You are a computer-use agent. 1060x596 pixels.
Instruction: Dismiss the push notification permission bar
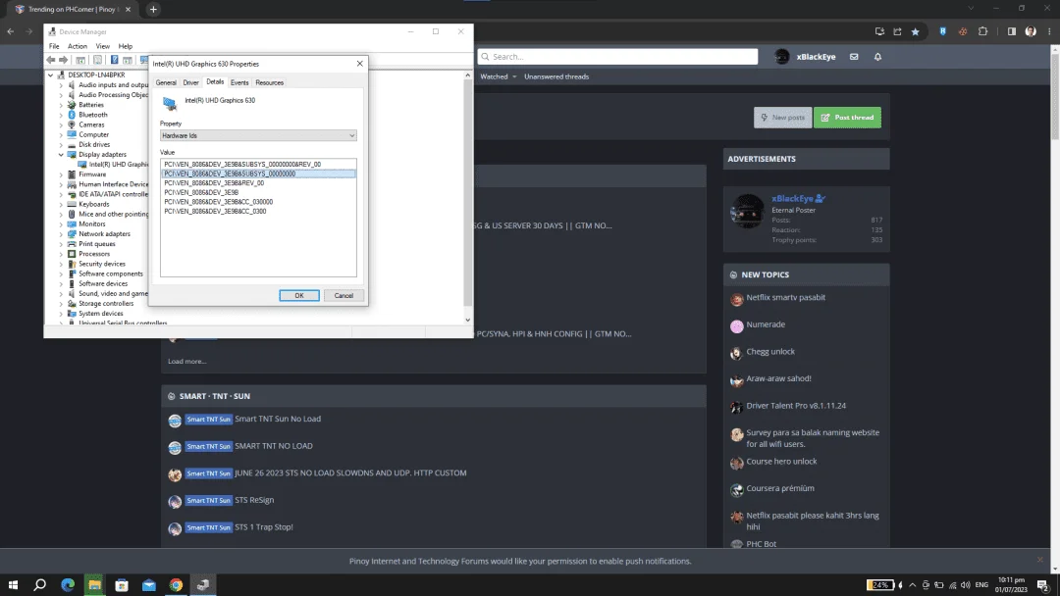point(1039,560)
